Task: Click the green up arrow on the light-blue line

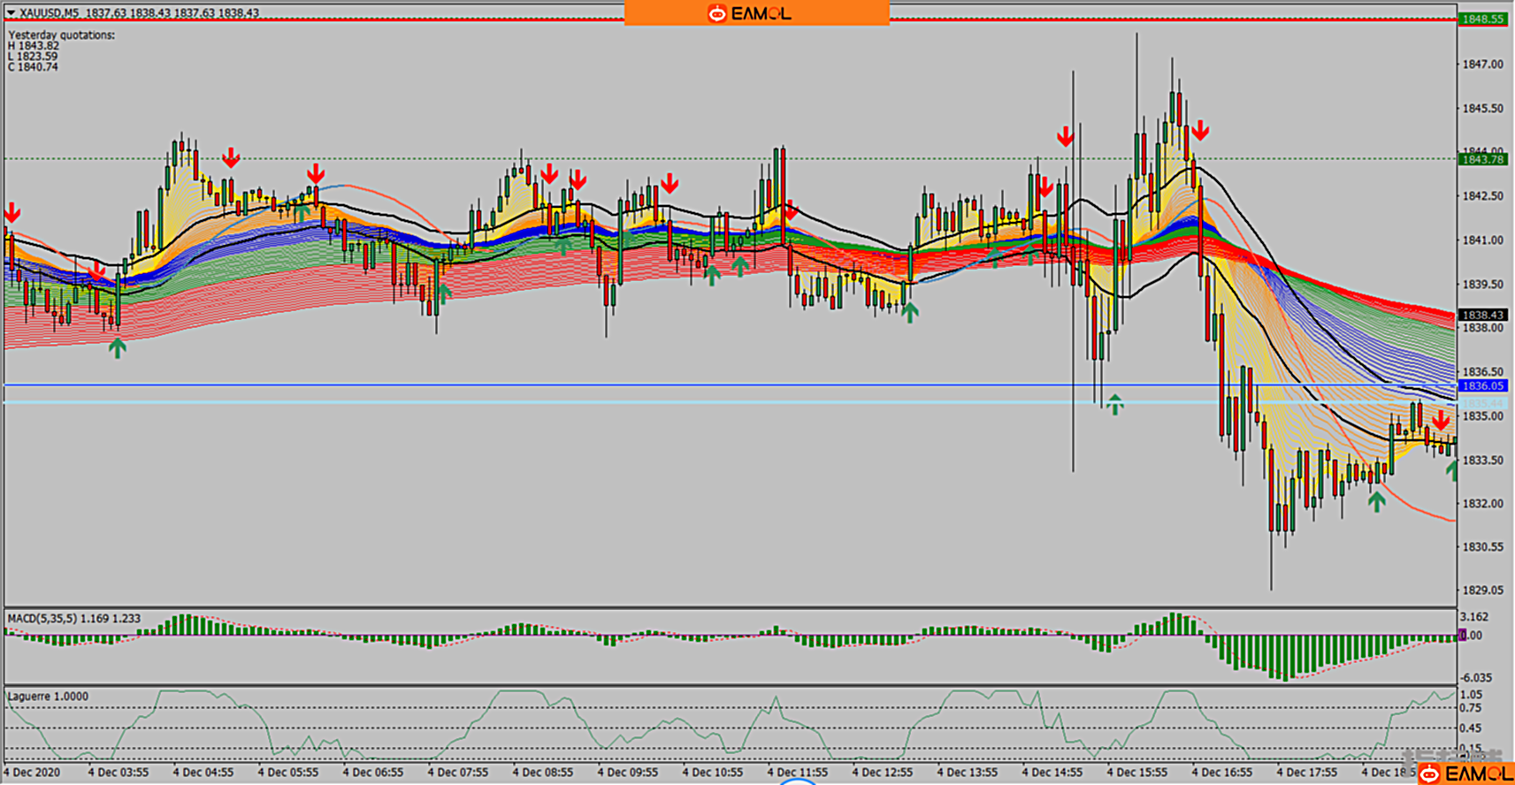Action: tap(1114, 405)
